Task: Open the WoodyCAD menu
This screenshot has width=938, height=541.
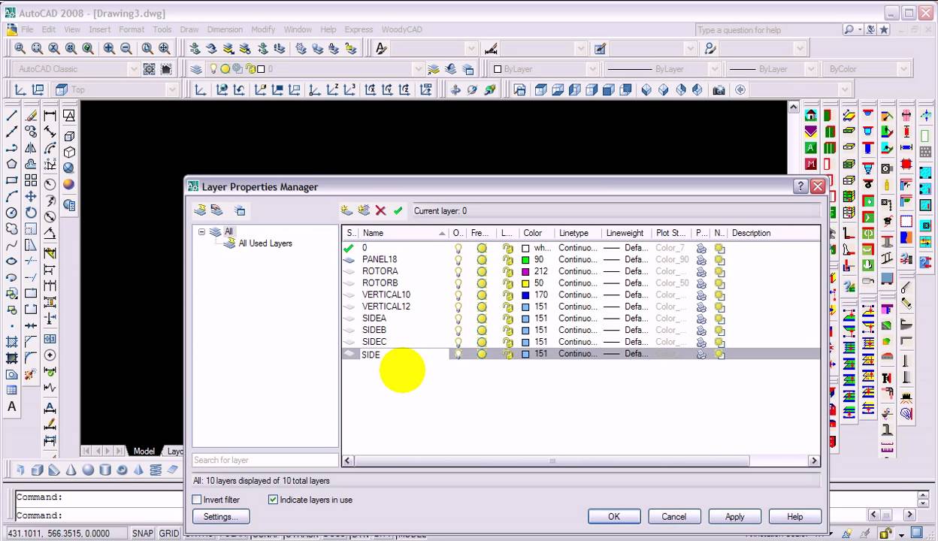Action: pos(402,29)
